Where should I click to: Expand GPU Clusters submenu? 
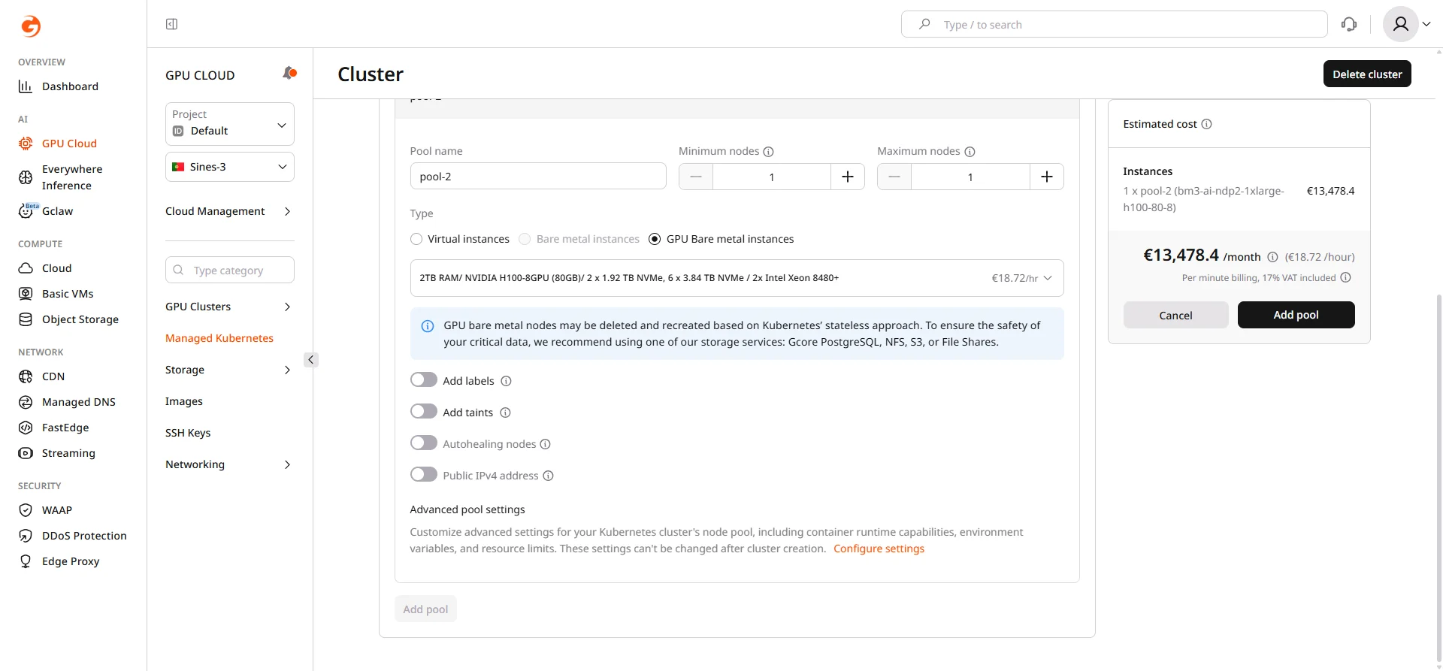coord(287,307)
